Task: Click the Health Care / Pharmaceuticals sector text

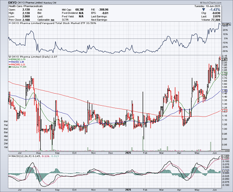Action: pos(26,6)
